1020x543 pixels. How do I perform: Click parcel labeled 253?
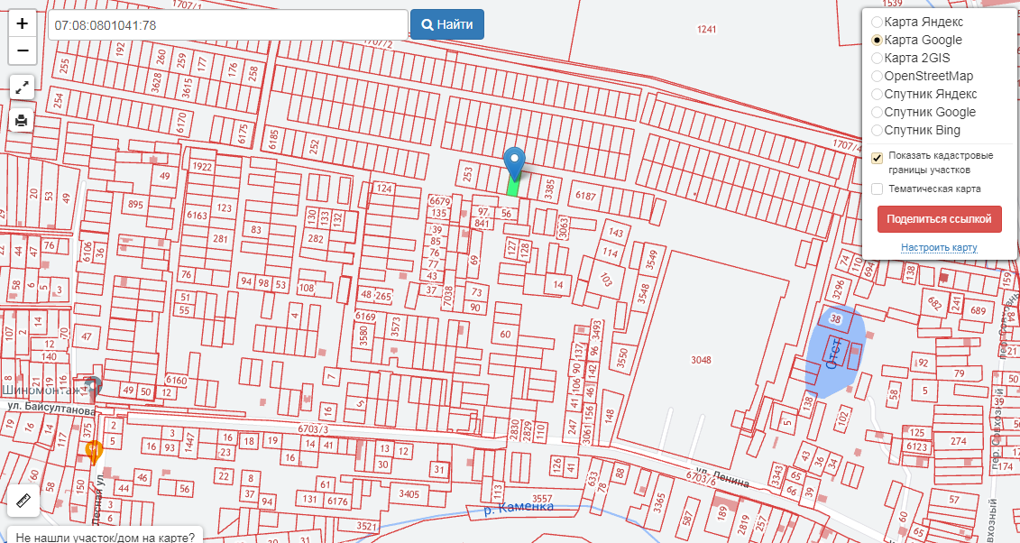coord(467,174)
